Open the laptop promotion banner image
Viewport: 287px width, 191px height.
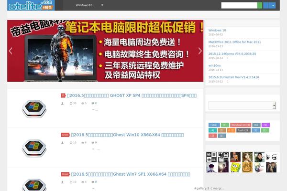coord(105,51)
